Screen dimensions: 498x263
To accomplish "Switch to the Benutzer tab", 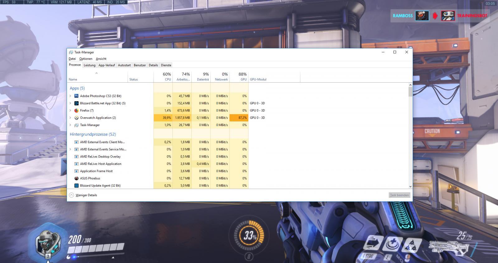I will click(x=140, y=65).
